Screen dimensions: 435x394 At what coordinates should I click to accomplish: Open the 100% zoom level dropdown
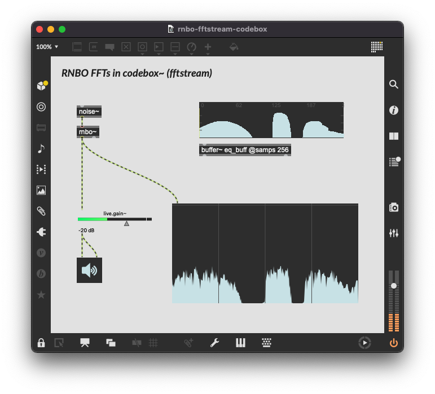(47, 47)
